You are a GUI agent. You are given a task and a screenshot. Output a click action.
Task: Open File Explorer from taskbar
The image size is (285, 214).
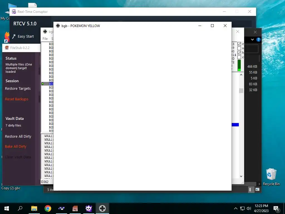(34, 208)
